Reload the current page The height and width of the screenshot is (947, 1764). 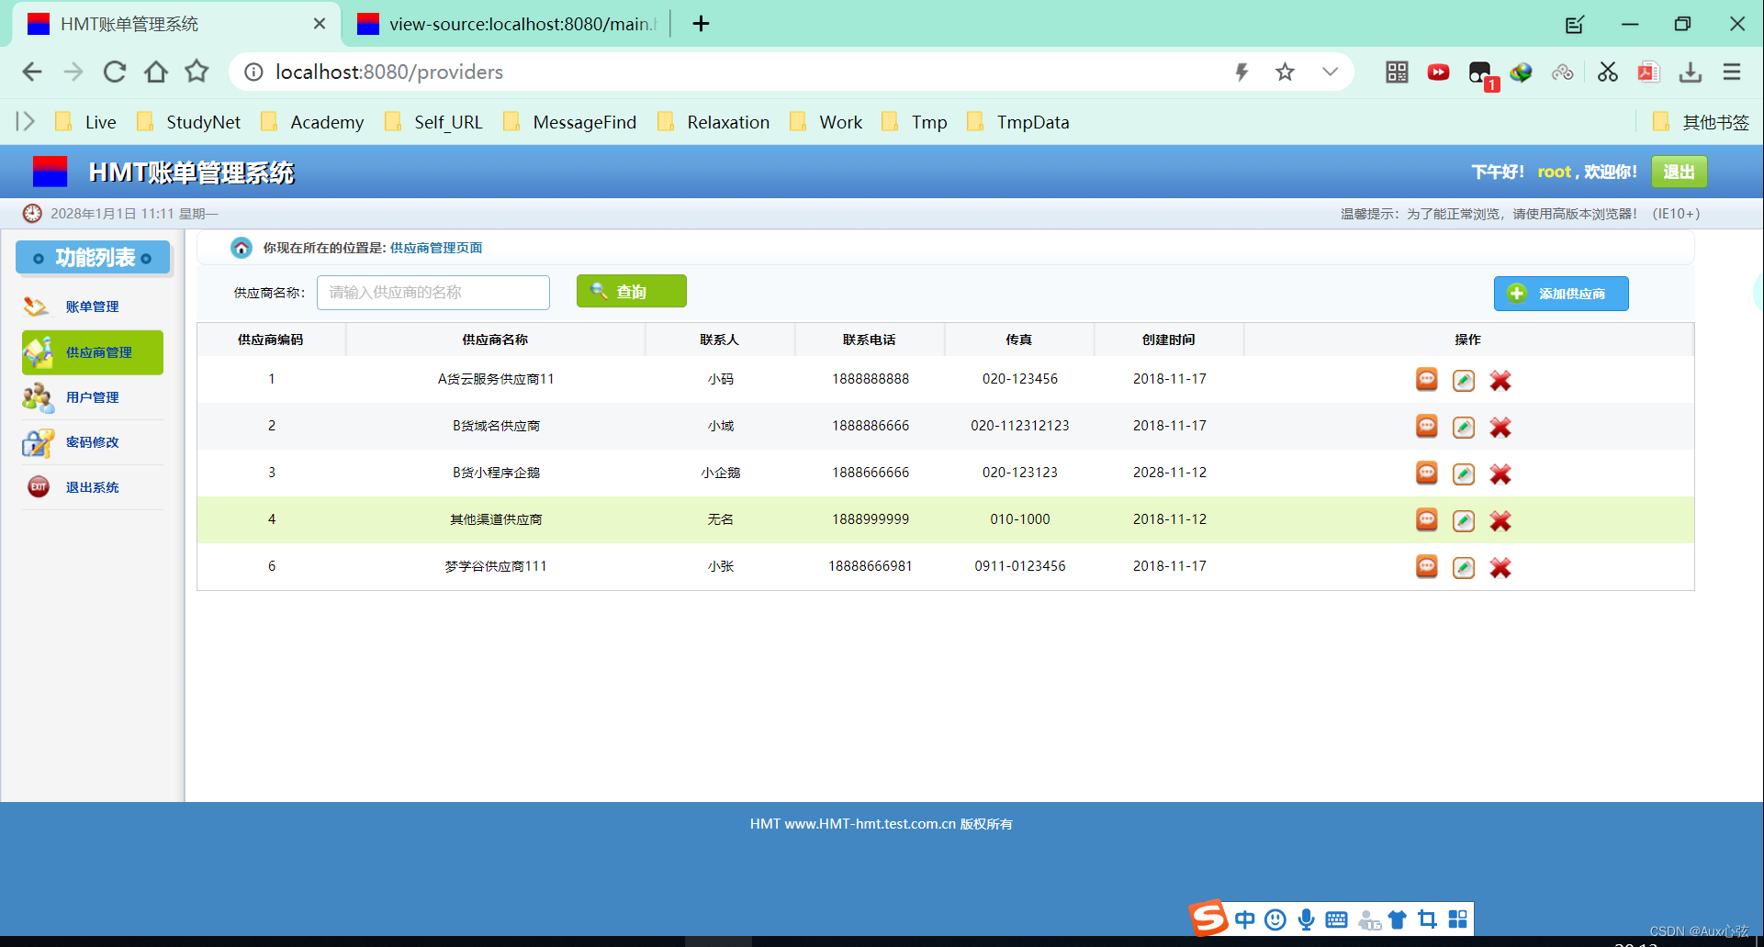[x=114, y=72]
